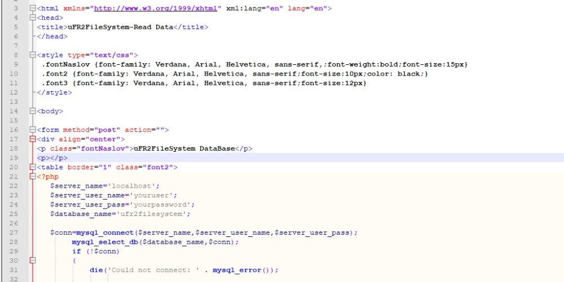
Task: Click the 'mysql_connect' function call
Action: click(105, 233)
